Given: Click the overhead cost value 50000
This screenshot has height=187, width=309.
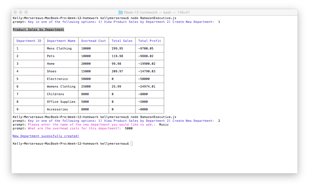Looking at the screenshot, I should [86, 79].
